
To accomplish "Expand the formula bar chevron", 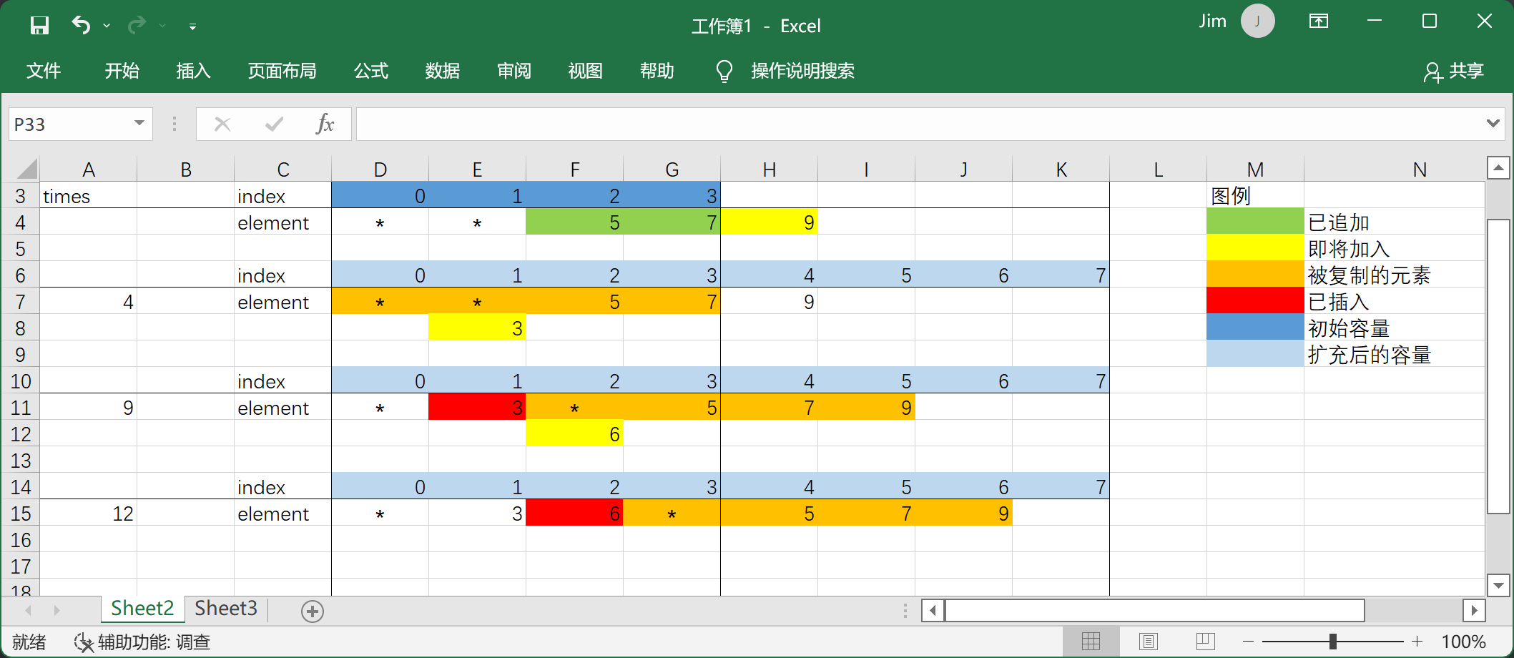I will point(1493,123).
